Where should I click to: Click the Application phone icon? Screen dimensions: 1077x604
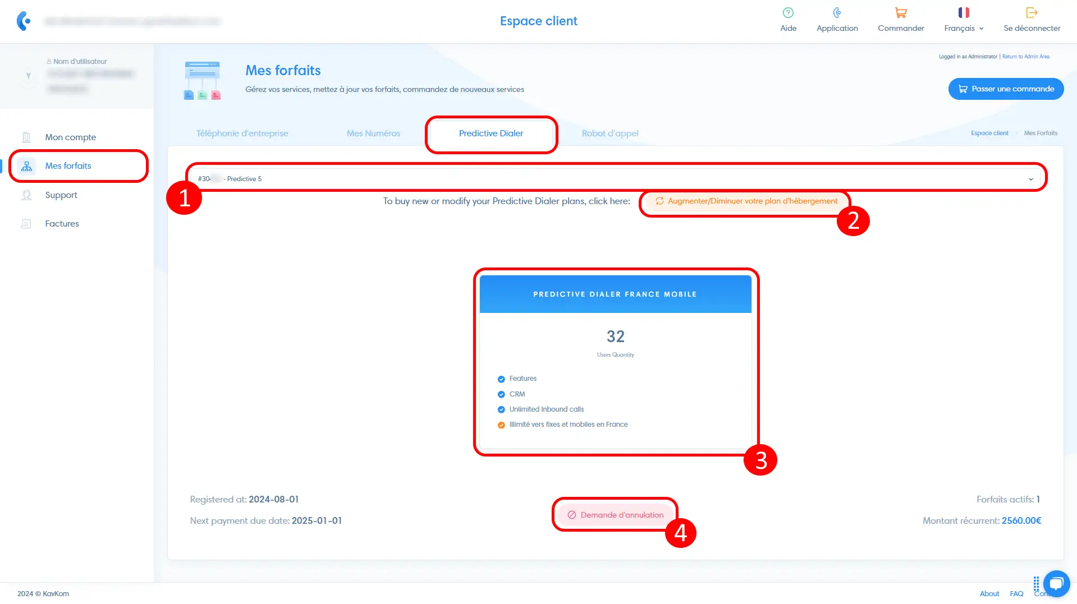click(837, 13)
